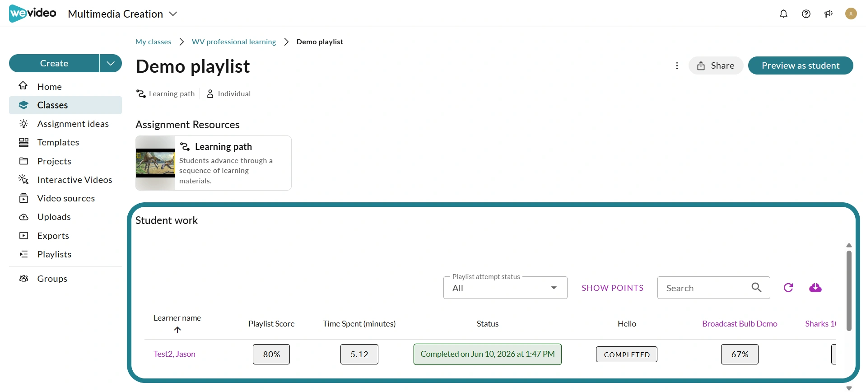Open learner Test2, Jason link
Image resolution: width=866 pixels, height=392 pixels.
pos(174,354)
